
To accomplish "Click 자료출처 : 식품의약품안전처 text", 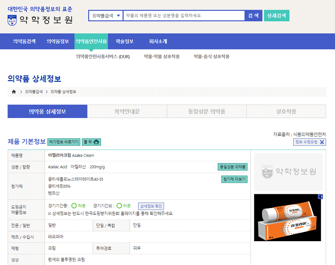I will click(x=300, y=134).
